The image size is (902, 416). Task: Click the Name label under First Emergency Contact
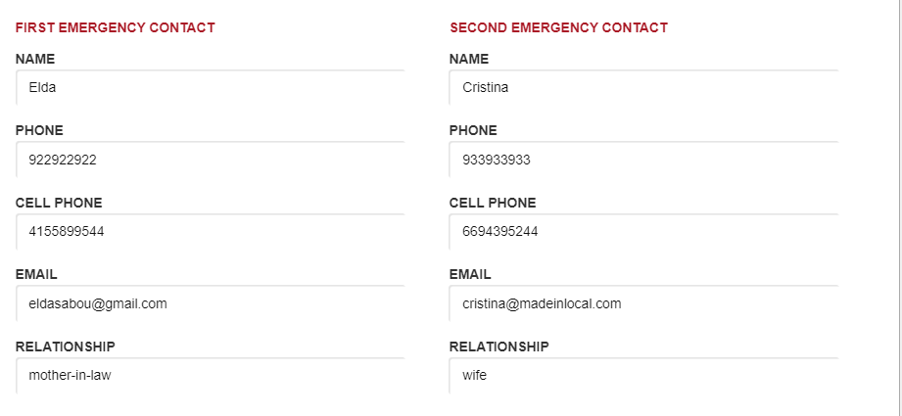(x=35, y=59)
